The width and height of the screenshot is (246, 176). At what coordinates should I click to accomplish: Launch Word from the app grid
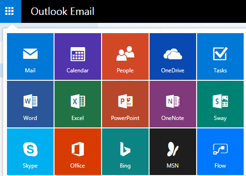coord(30,104)
